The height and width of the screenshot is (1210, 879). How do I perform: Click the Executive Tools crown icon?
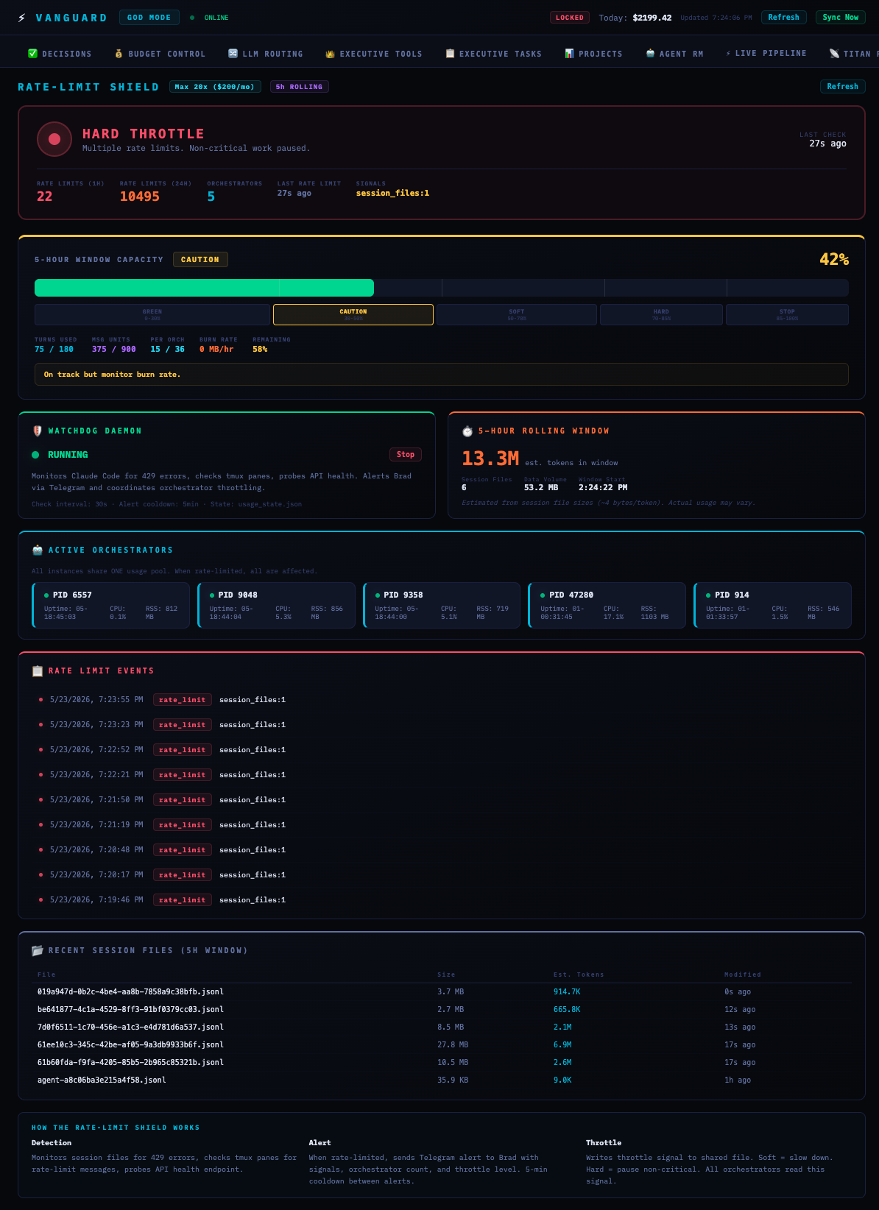[x=330, y=54]
